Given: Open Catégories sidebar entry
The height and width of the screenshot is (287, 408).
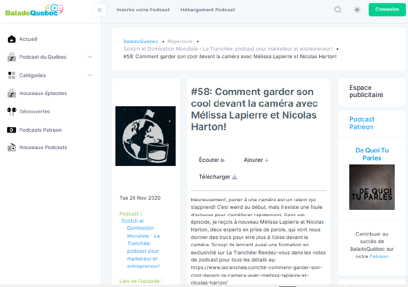Looking at the screenshot, I should coord(33,75).
